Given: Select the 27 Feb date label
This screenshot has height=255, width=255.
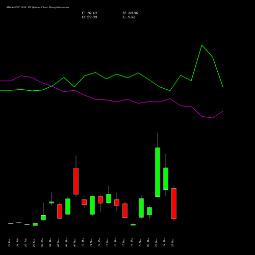Looking at the screenshot, I should (34, 243).
